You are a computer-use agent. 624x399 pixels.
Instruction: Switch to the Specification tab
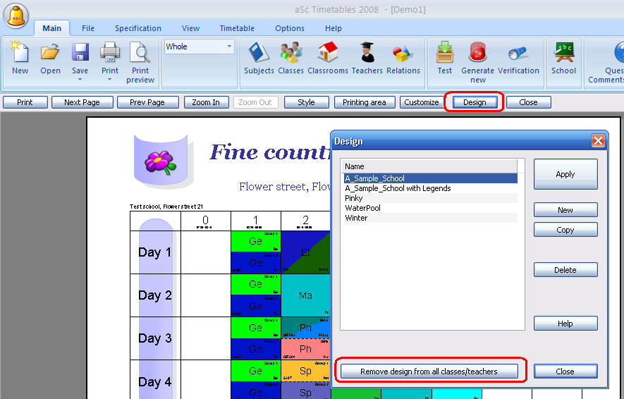coord(138,28)
